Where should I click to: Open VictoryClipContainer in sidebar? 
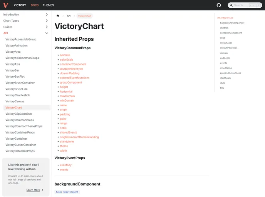pyautogui.click(x=19, y=114)
